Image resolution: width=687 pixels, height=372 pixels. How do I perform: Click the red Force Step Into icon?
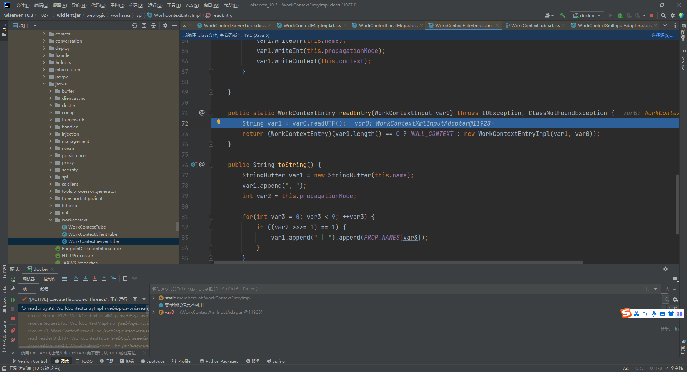pos(95,279)
